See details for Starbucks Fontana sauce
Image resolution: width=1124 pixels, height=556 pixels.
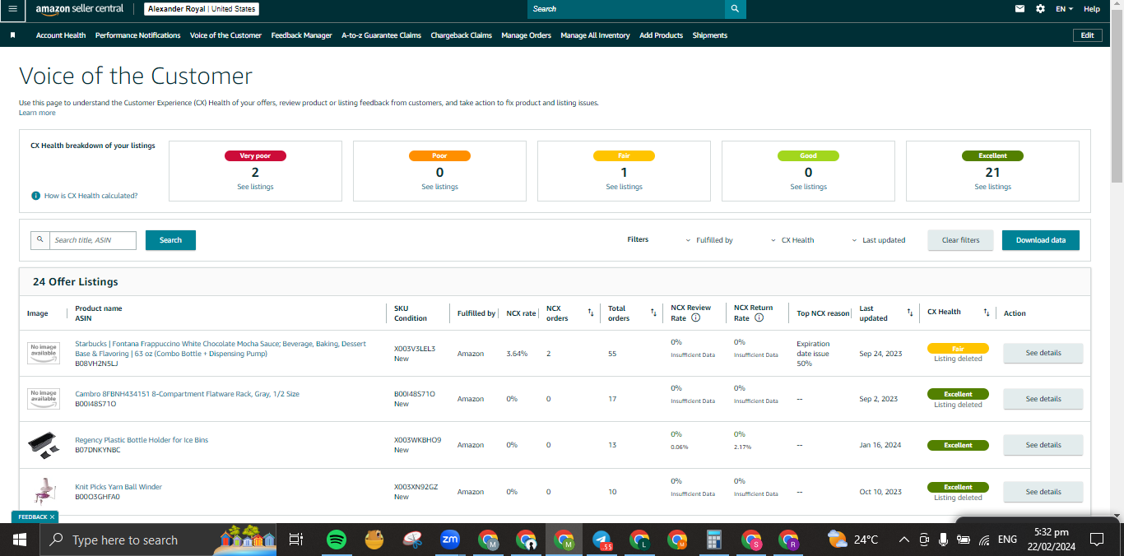(1043, 353)
